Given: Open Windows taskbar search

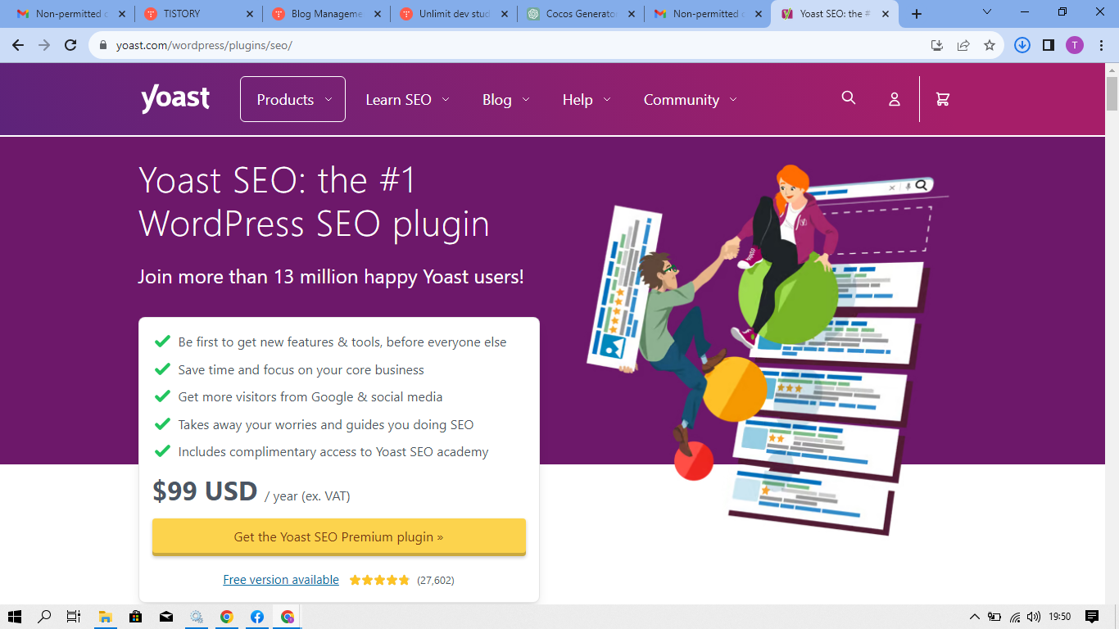Looking at the screenshot, I should pyautogui.click(x=44, y=617).
